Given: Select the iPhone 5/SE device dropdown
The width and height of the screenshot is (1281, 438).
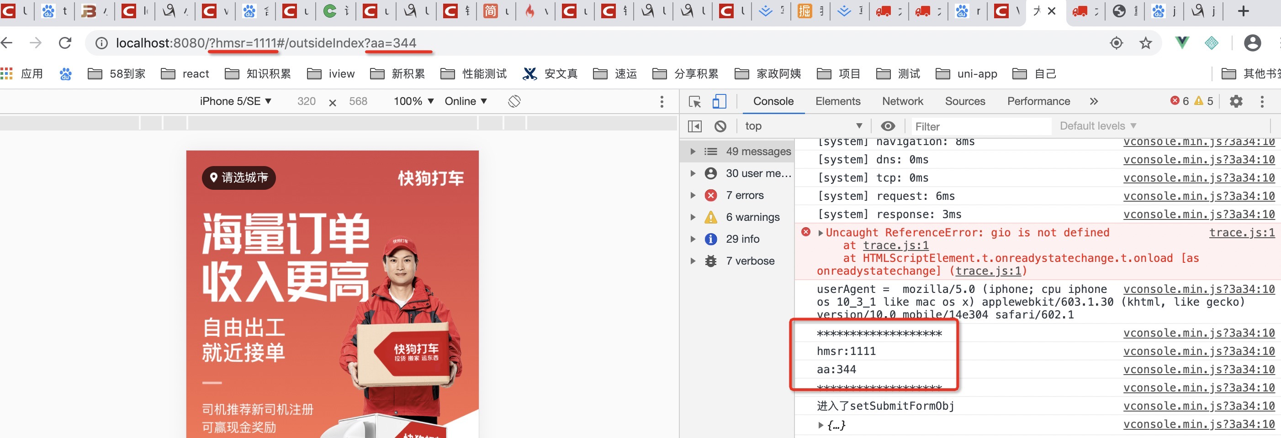Looking at the screenshot, I should point(236,101).
